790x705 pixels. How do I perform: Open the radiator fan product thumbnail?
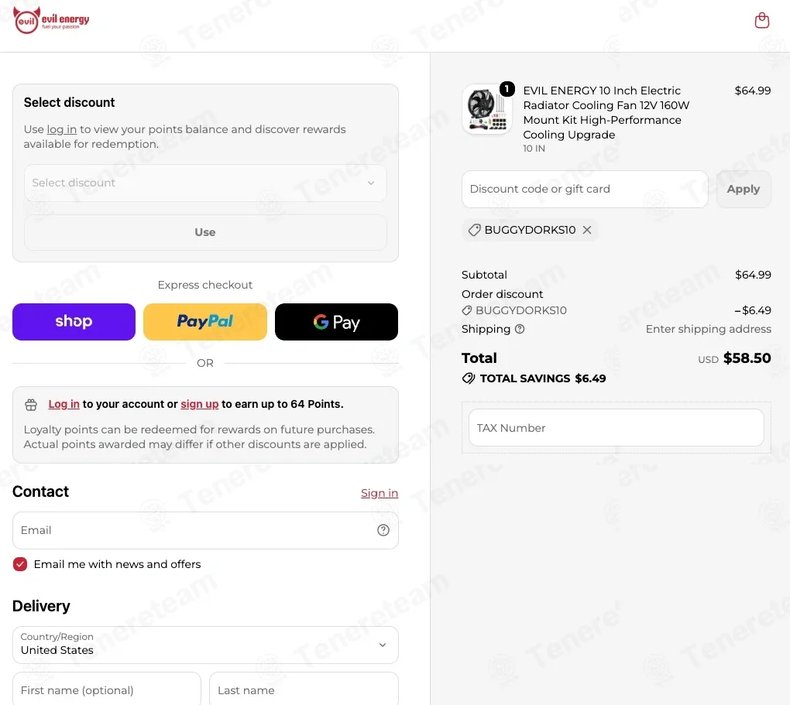[x=486, y=109]
